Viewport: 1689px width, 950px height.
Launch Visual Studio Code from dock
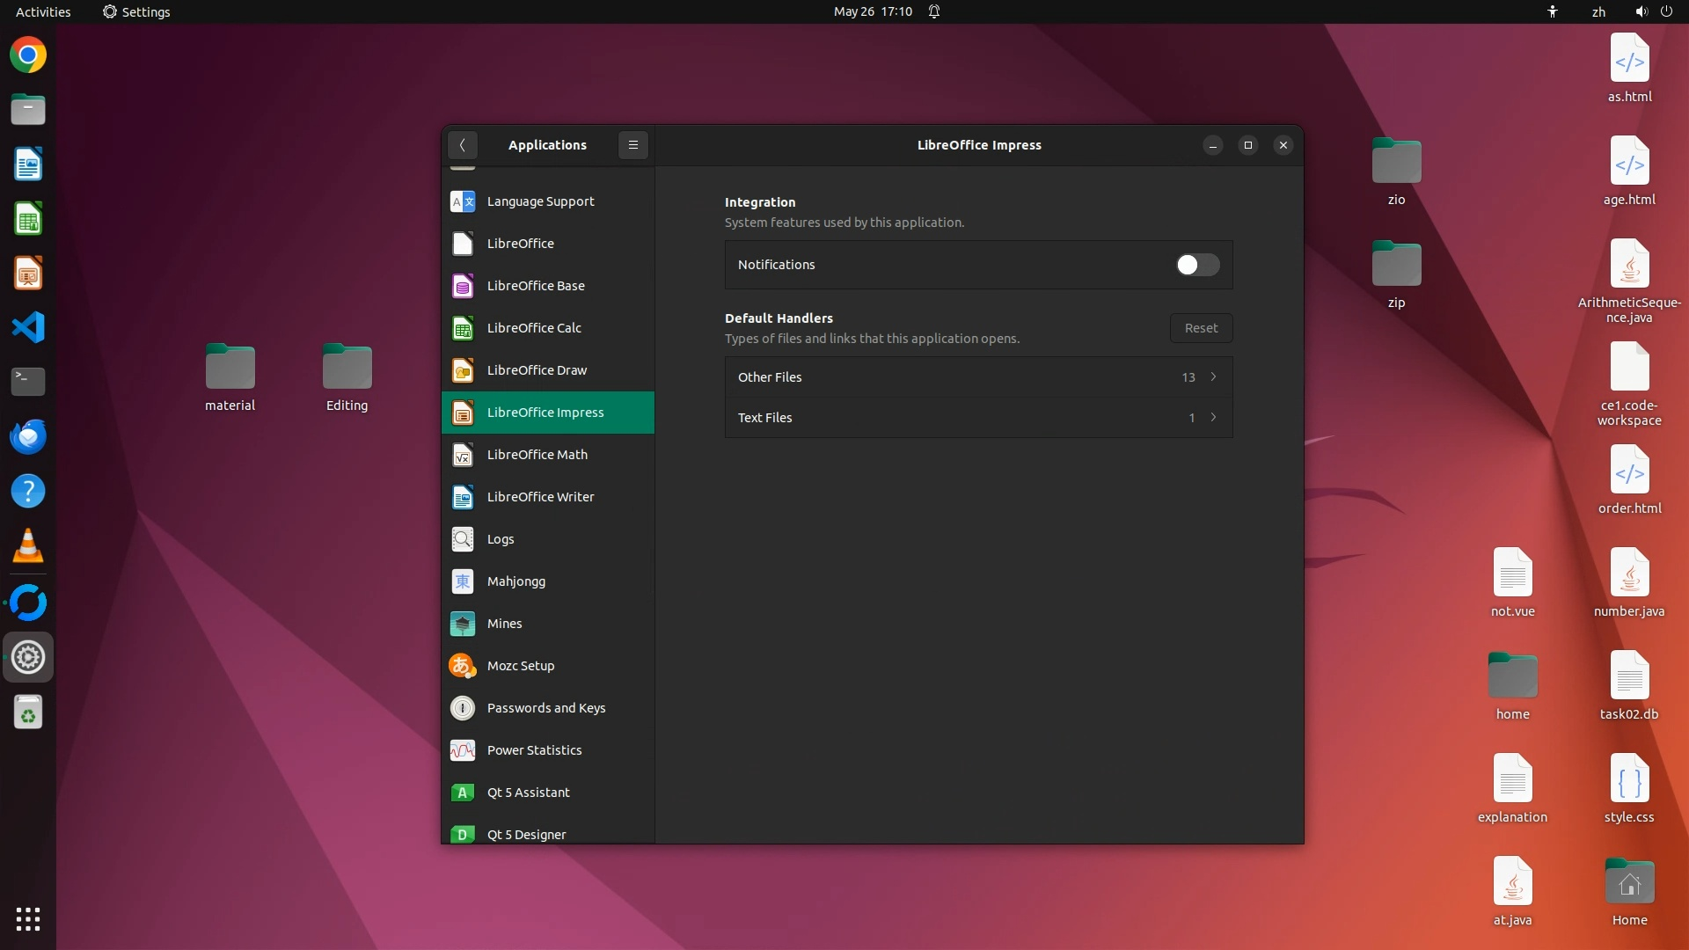tap(28, 327)
